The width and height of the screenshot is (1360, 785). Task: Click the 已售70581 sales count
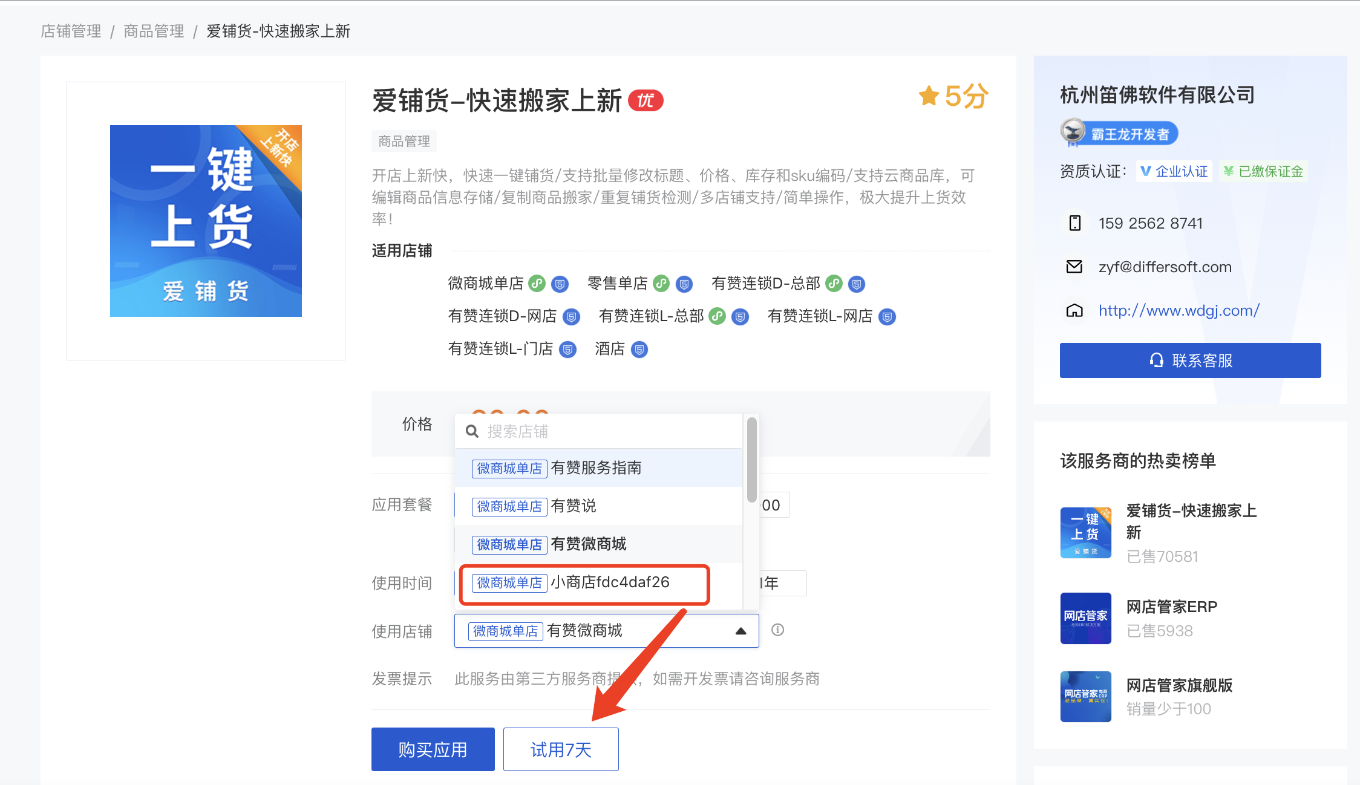(1162, 556)
